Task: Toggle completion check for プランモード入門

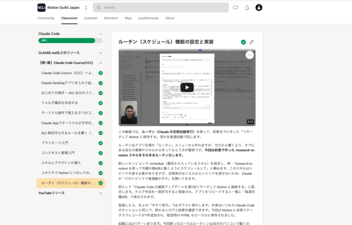Action: tap(101, 143)
